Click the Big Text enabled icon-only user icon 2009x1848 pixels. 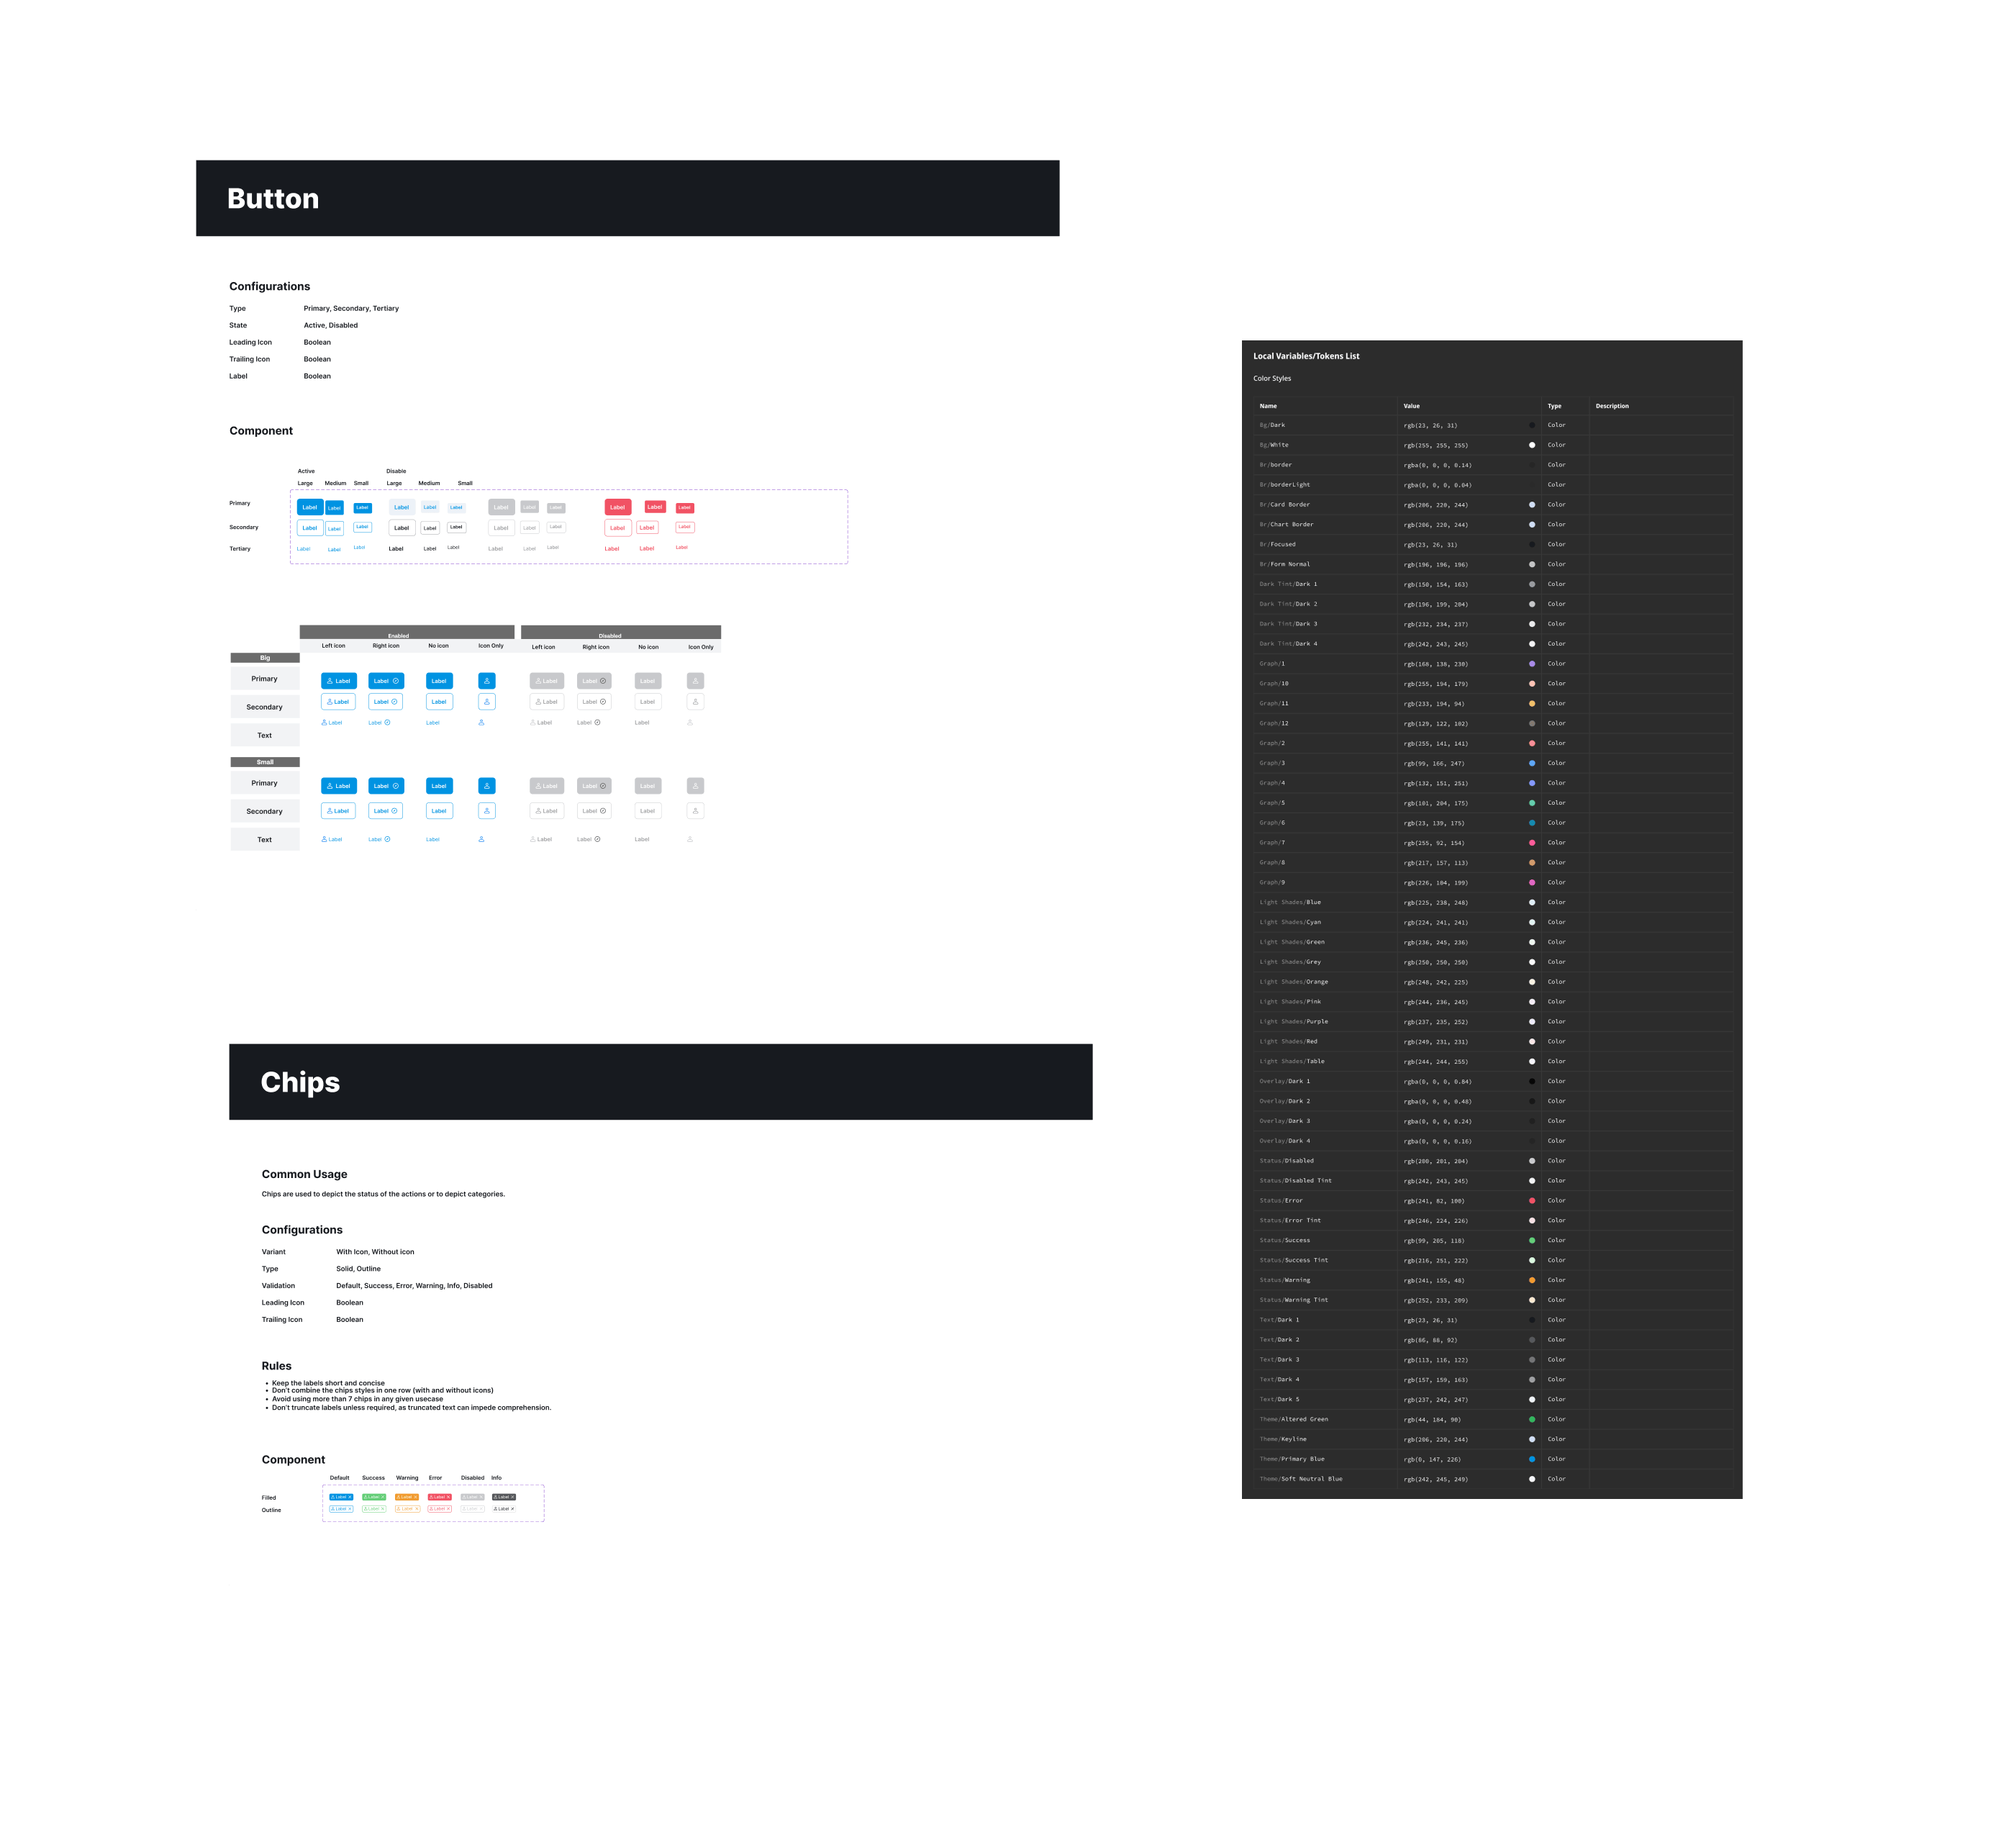point(481,722)
